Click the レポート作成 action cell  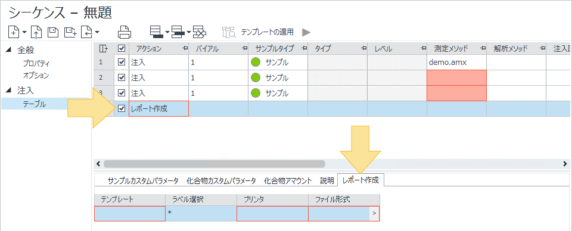[x=158, y=108]
